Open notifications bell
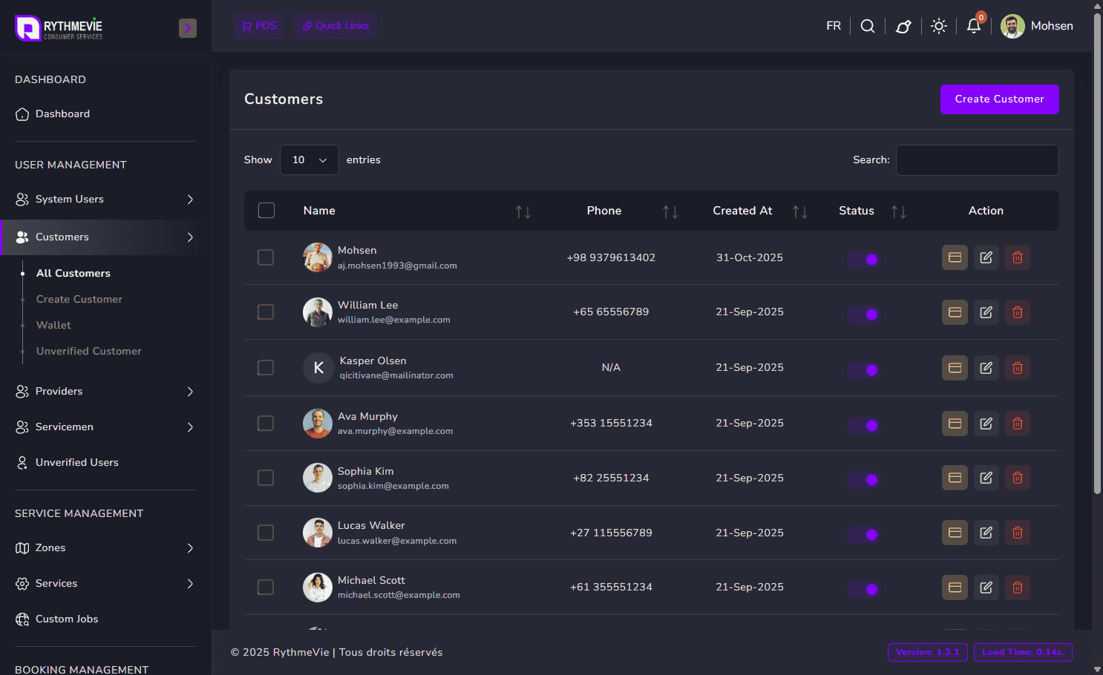 tap(974, 26)
